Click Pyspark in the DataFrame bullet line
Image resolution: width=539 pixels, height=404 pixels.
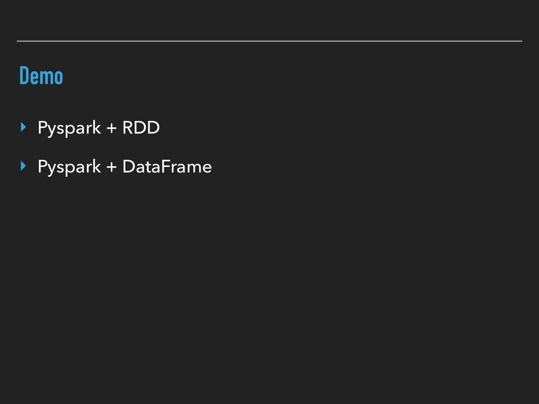pyautogui.click(x=69, y=168)
